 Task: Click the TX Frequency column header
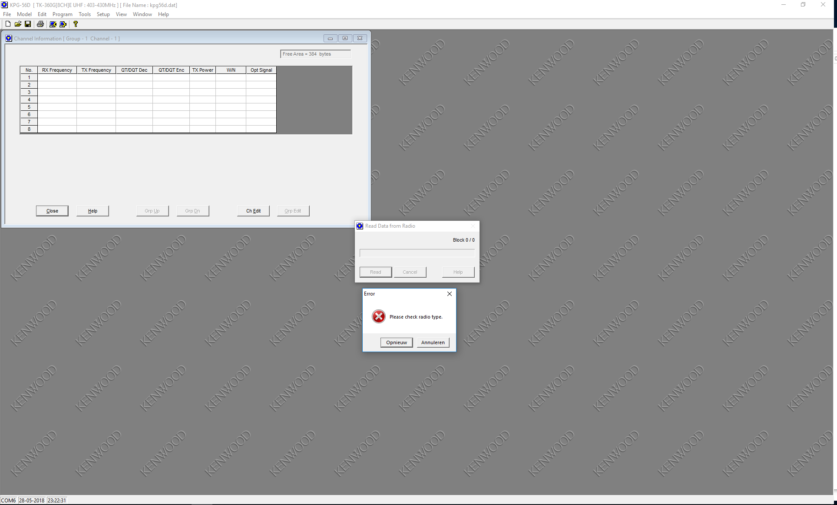(96, 70)
